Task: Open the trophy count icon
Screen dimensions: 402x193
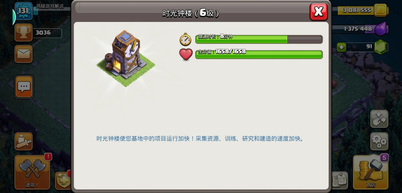Action: (x=24, y=33)
